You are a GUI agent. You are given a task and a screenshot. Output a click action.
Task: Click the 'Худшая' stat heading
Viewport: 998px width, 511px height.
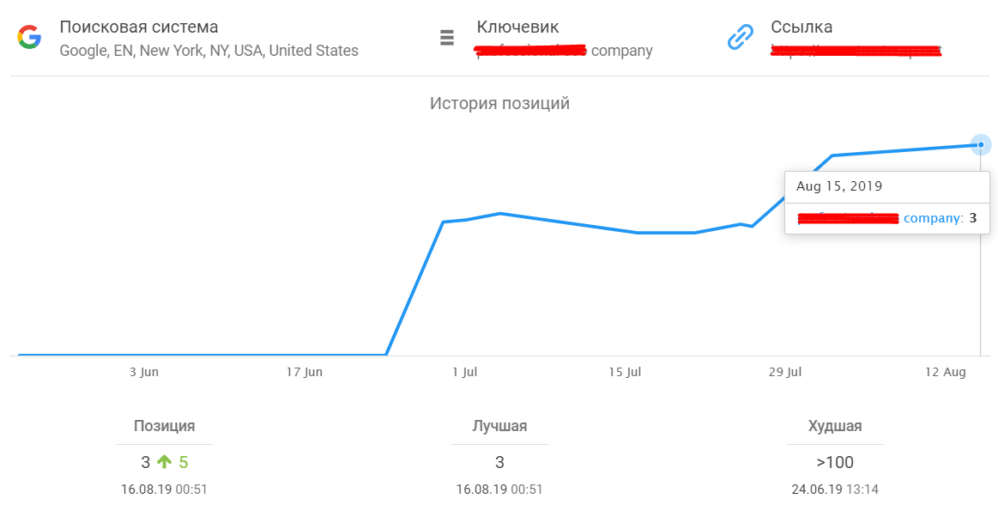pyautogui.click(x=835, y=426)
